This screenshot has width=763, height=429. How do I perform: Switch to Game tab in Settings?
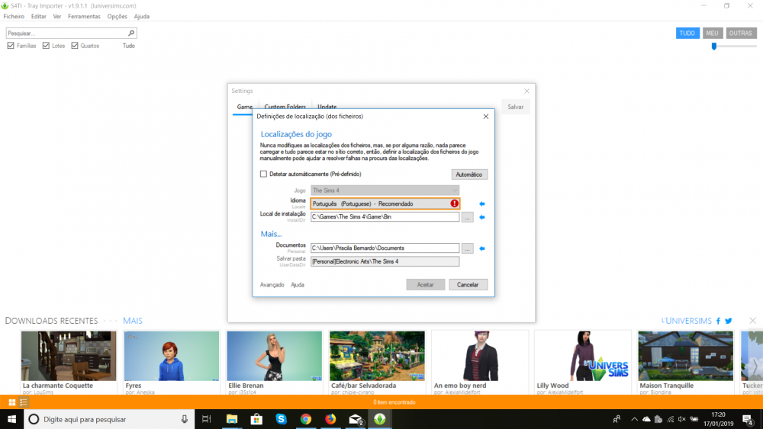pos(244,107)
